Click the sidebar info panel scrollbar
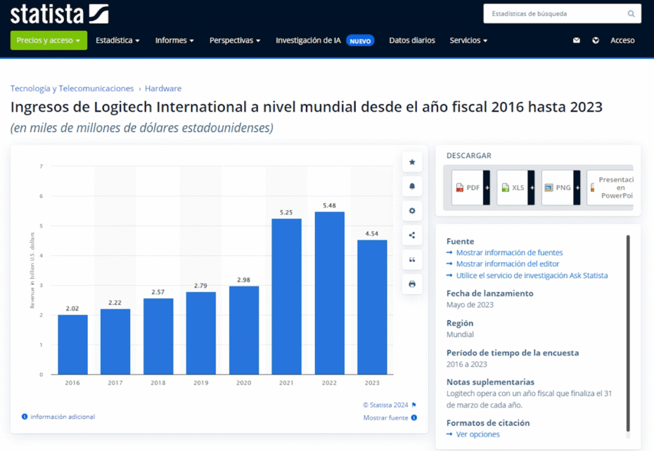This screenshot has height=451, width=654. click(x=628, y=333)
